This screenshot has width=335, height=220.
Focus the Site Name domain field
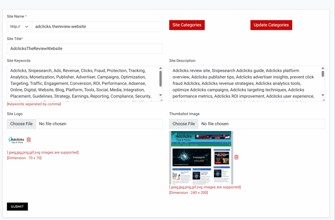[97, 27]
